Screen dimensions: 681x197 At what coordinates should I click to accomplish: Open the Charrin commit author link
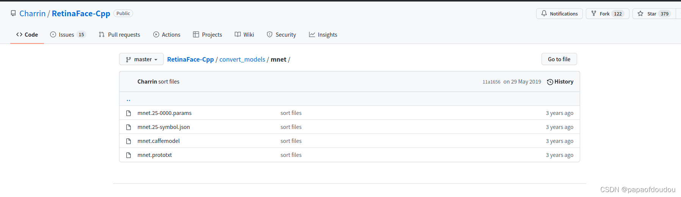(147, 82)
